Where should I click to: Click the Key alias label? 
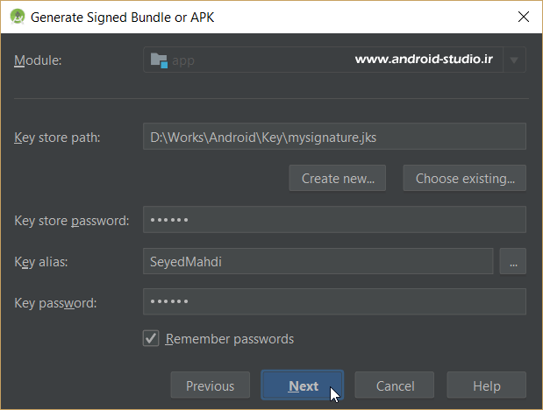click(41, 262)
